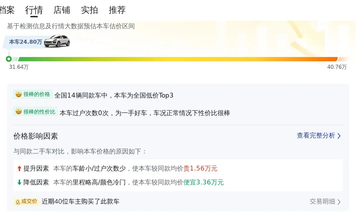Click the smiley icon in 很棒的价格 badge
This screenshot has width=356, height=218.
pos(18,94)
